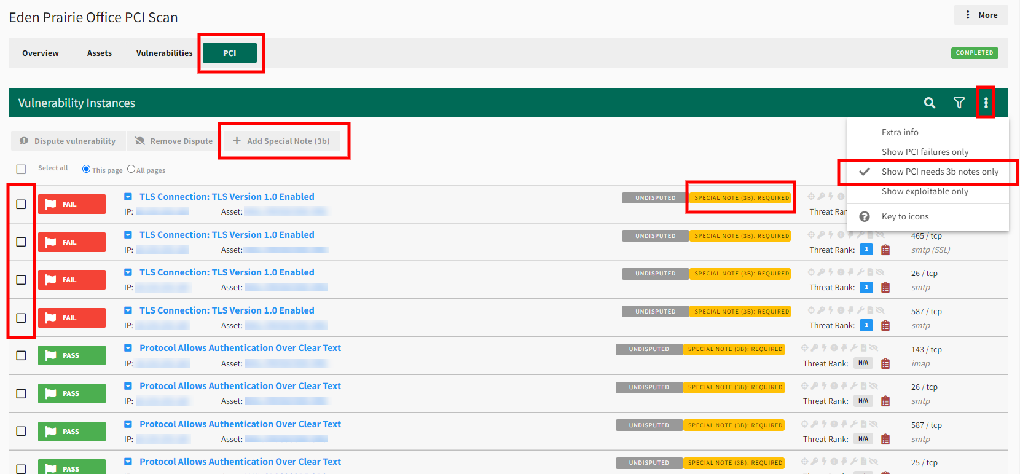Switch to the Vulnerabilities tab
The width and height of the screenshot is (1020, 474).
[x=164, y=53]
